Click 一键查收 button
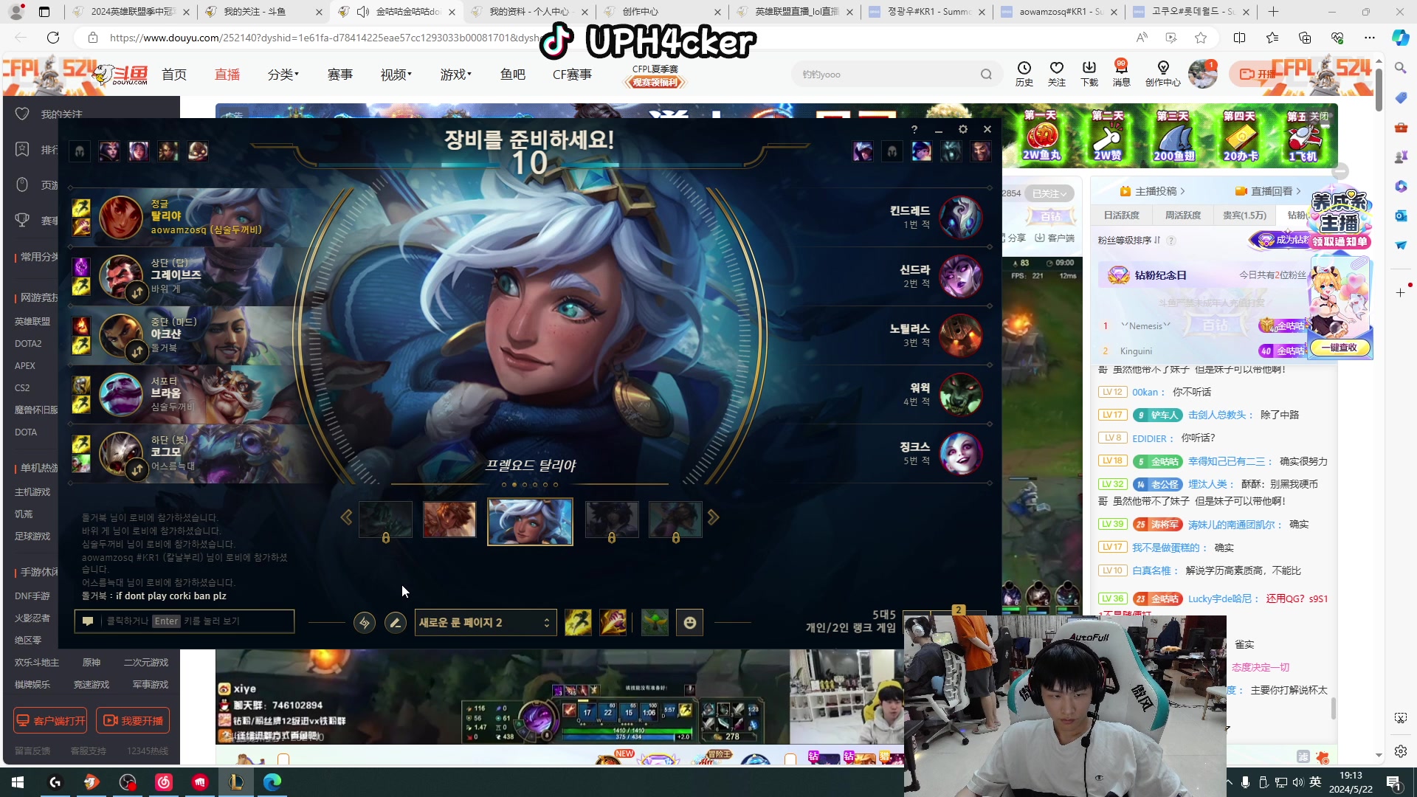Image resolution: width=1417 pixels, height=797 pixels. click(1339, 348)
